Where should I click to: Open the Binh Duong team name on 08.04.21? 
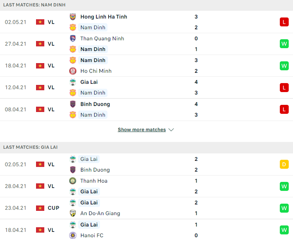point(95,104)
